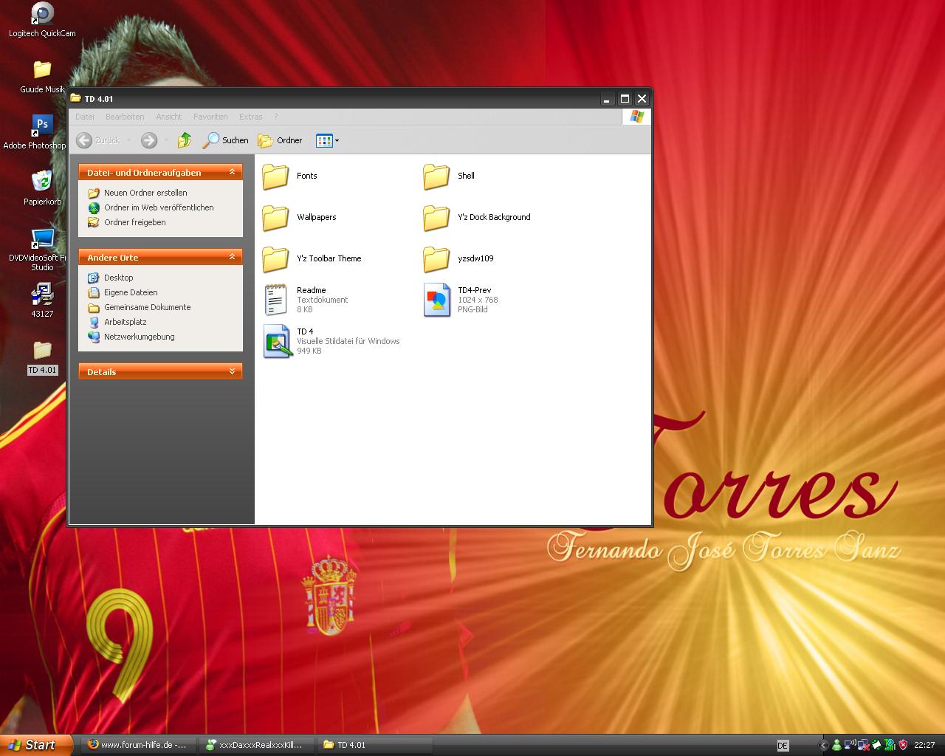This screenshot has height=756, width=945.
Task: Expand the Details panel
Action: [x=232, y=371]
